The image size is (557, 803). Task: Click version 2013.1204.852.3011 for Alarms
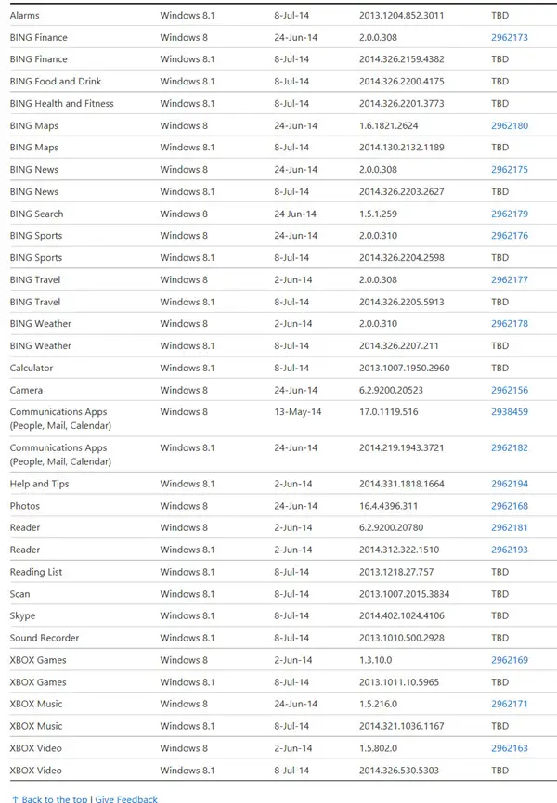tap(401, 16)
